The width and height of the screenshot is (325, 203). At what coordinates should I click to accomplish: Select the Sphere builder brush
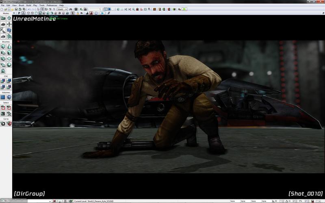[x=9, y=65]
